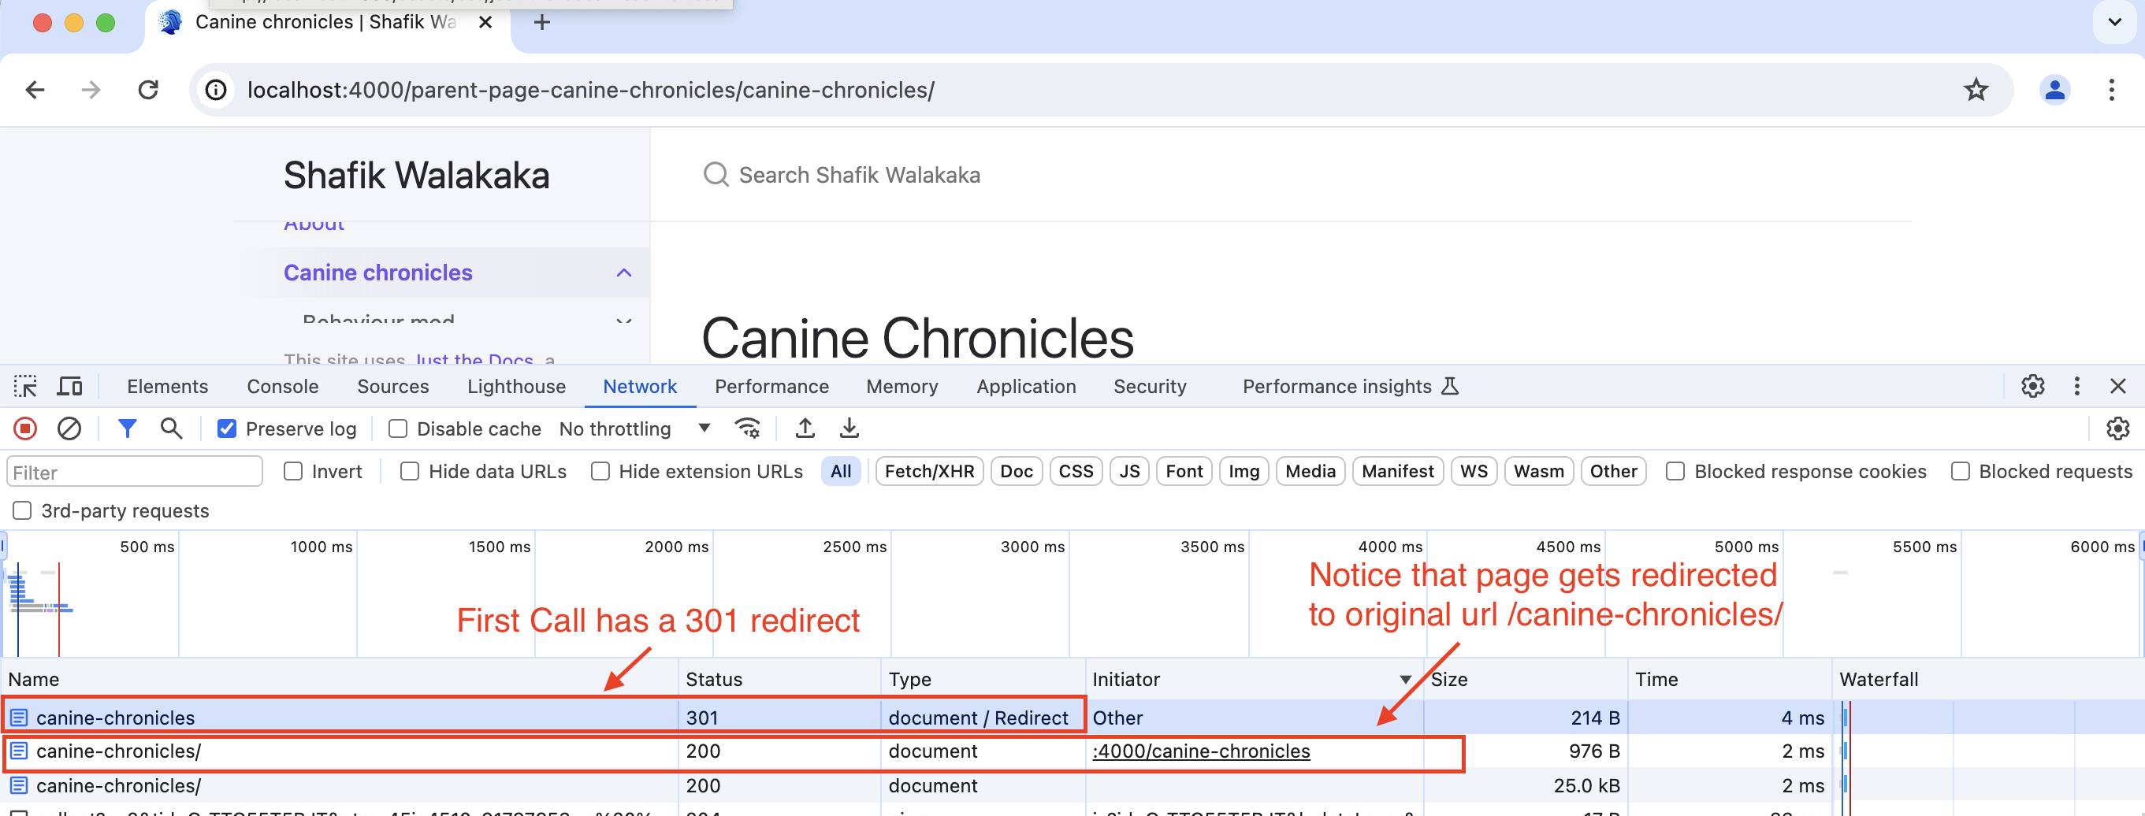Stop recording network log
Image resolution: width=2145 pixels, height=816 pixels.
coord(25,428)
